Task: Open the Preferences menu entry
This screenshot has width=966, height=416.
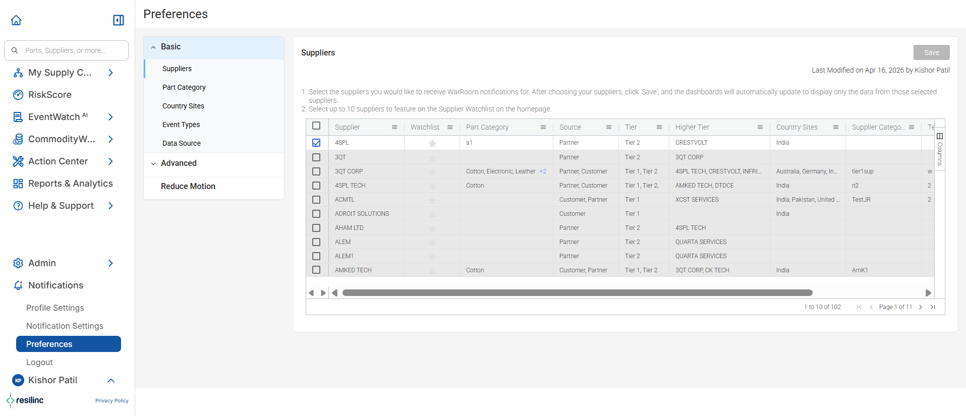Action: coord(69,344)
